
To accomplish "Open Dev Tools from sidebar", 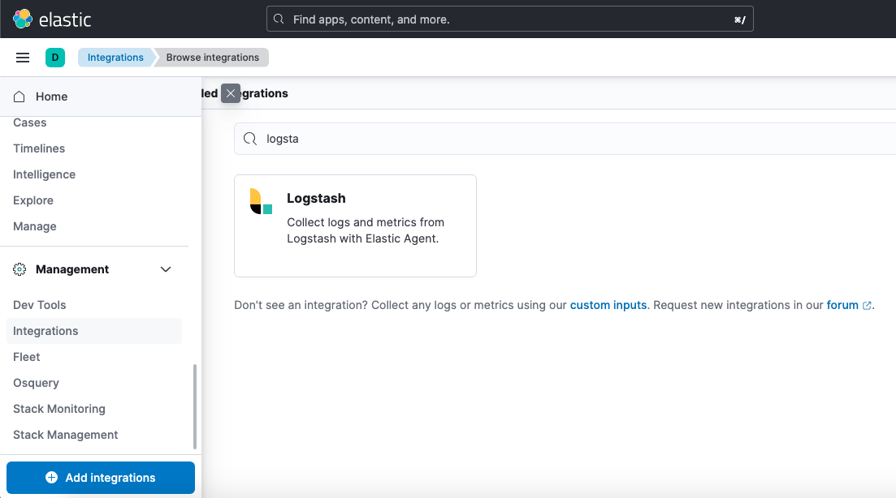I will [40, 305].
